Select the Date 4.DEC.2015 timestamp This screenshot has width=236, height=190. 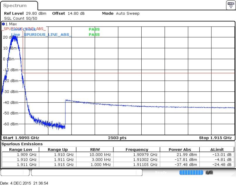click(x=24, y=183)
